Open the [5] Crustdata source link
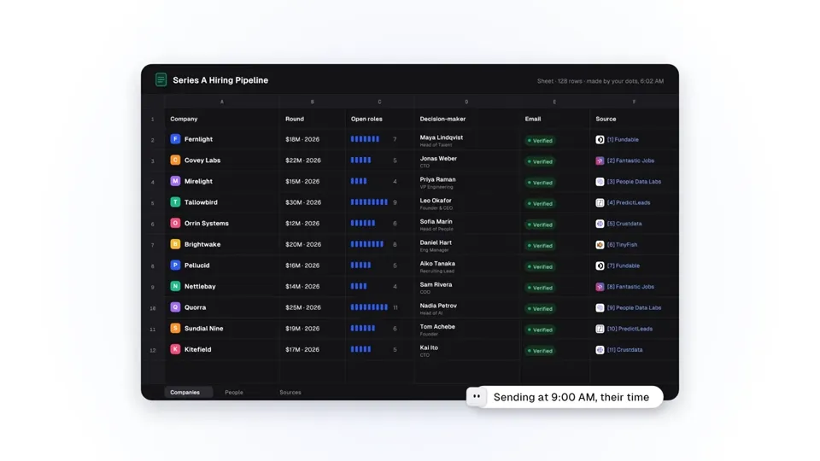820x461 pixels. [x=624, y=224]
